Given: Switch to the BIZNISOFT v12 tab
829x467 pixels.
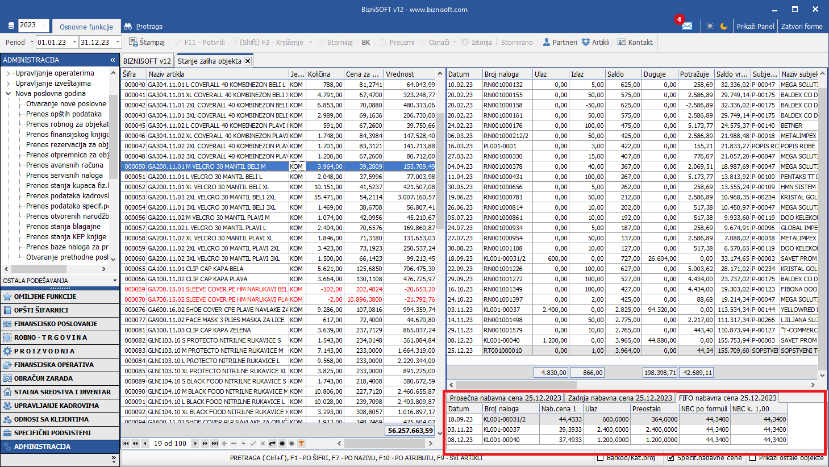Looking at the screenshot, I should [147, 61].
